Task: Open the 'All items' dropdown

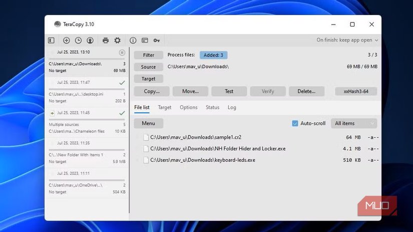Action: (353, 123)
